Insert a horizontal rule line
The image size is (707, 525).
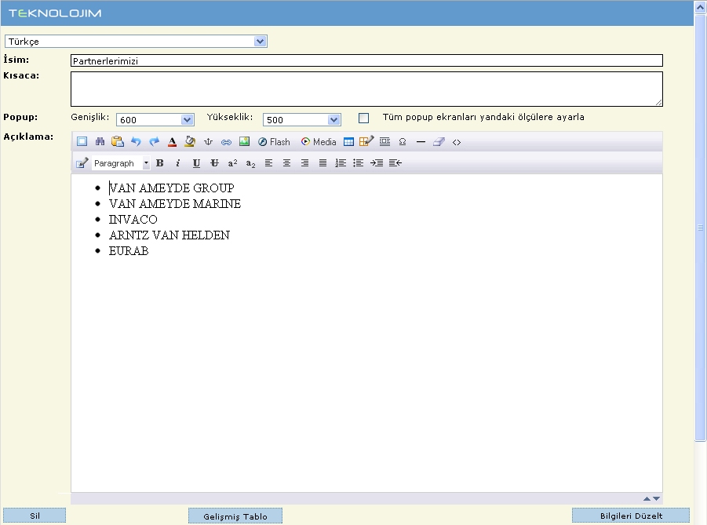point(421,141)
